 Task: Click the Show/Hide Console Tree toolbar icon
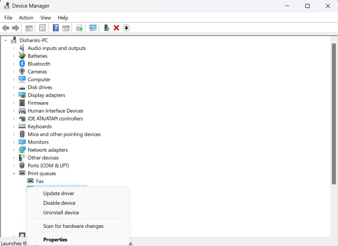click(29, 28)
